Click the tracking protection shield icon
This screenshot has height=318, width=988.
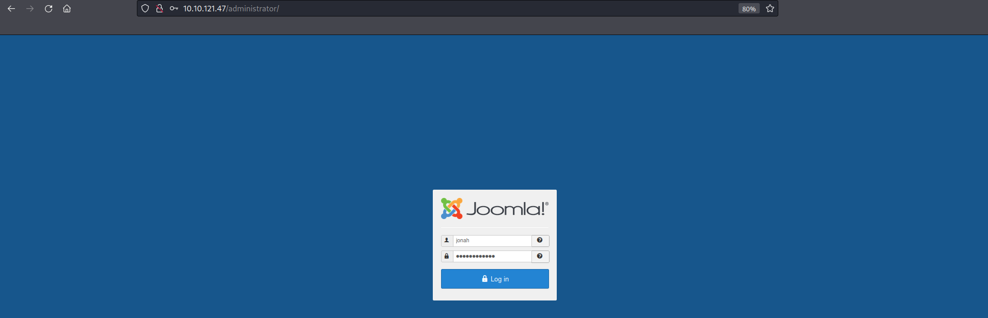[x=145, y=8]
